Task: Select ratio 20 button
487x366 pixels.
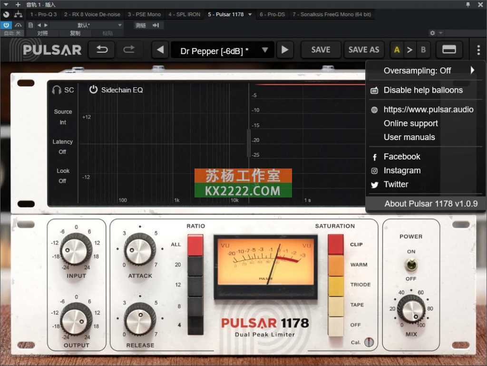Action: [195, 266]
